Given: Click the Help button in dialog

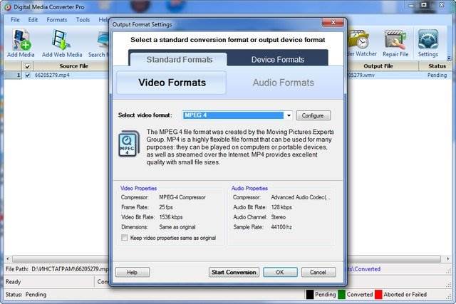Looking at the screenshot, I should [133, 273].
